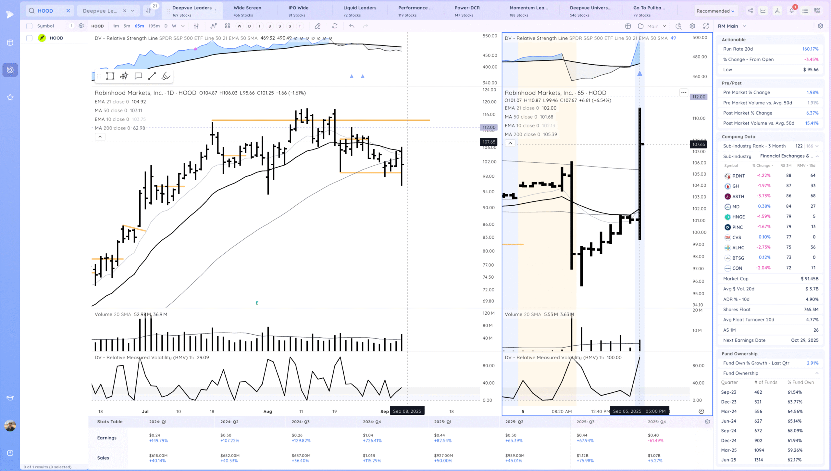Undo the last chart action

point(352,26)
